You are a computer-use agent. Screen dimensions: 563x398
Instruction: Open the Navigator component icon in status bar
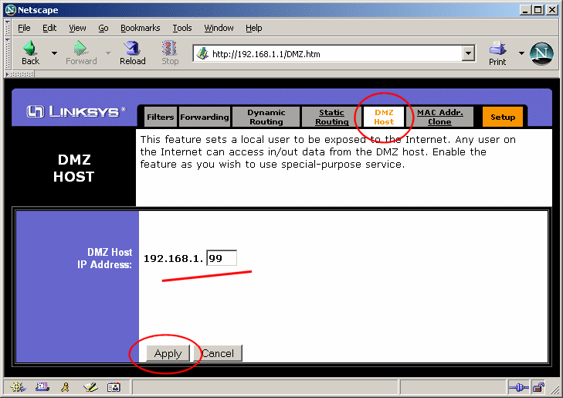pos(18,387)
